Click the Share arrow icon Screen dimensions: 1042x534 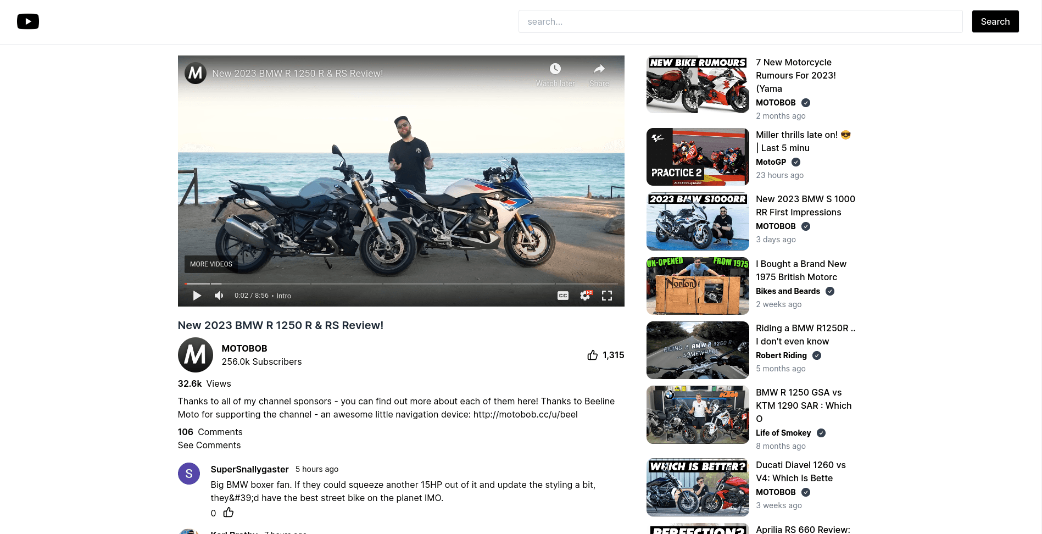click(x=599, y=69)
